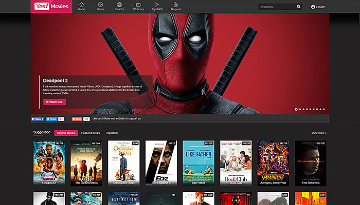Open the Like Father poster
Screen dimensions: 360x205
pyautogui.click(x=199, y=163)
